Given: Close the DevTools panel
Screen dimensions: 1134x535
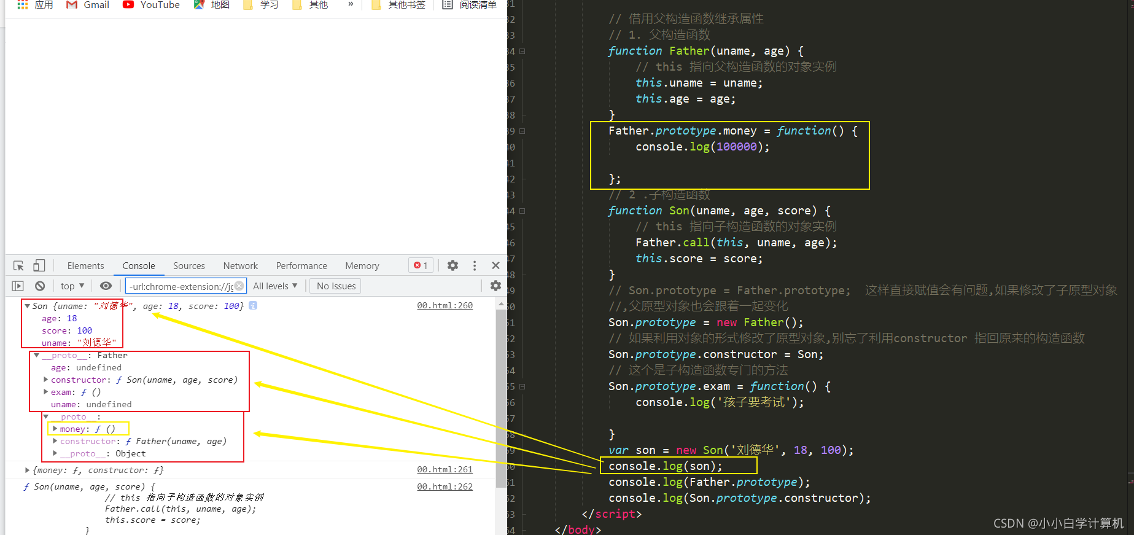Looking at the screenshot, I should (495, 265).
